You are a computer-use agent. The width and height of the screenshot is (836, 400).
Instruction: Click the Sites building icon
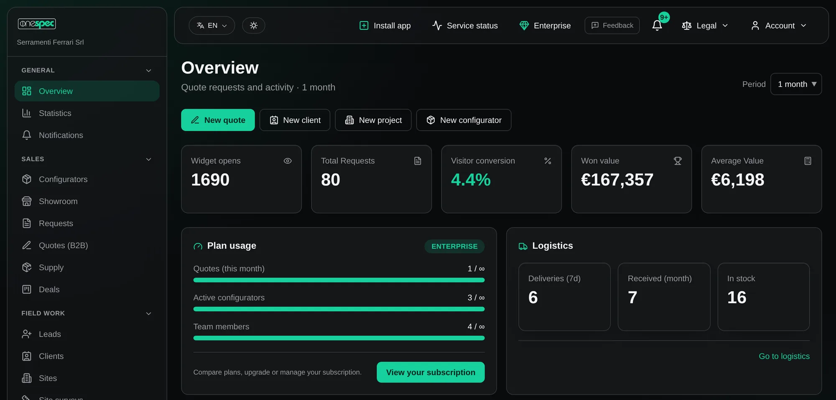tap(27, 378)
